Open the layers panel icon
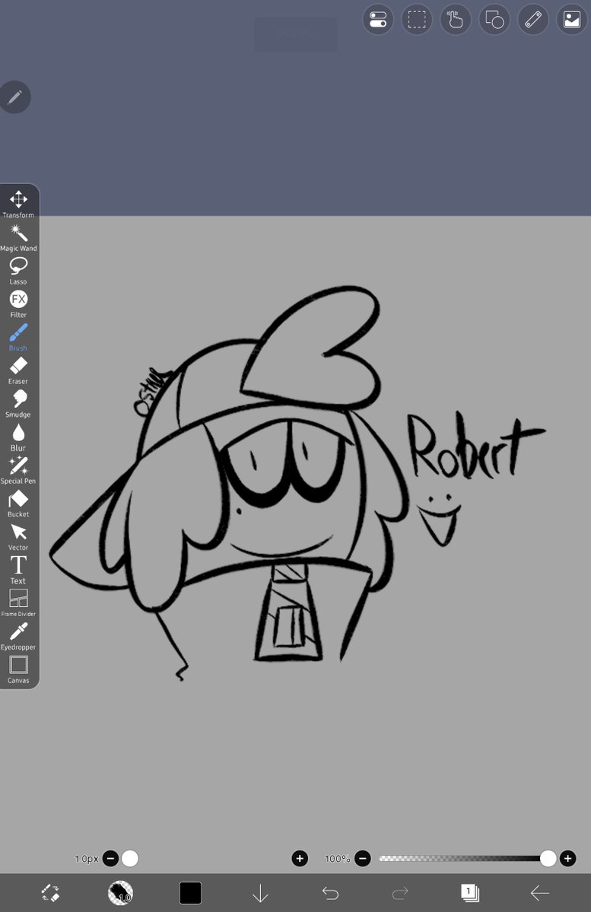This screenshot has height=912, width=591. pos(470,893)
